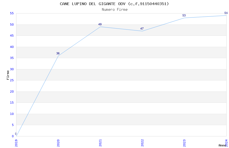The width and height of the screenshot is (229, 148).
Task: Click the data label 53 for 2023
Action: click(184, 15)
